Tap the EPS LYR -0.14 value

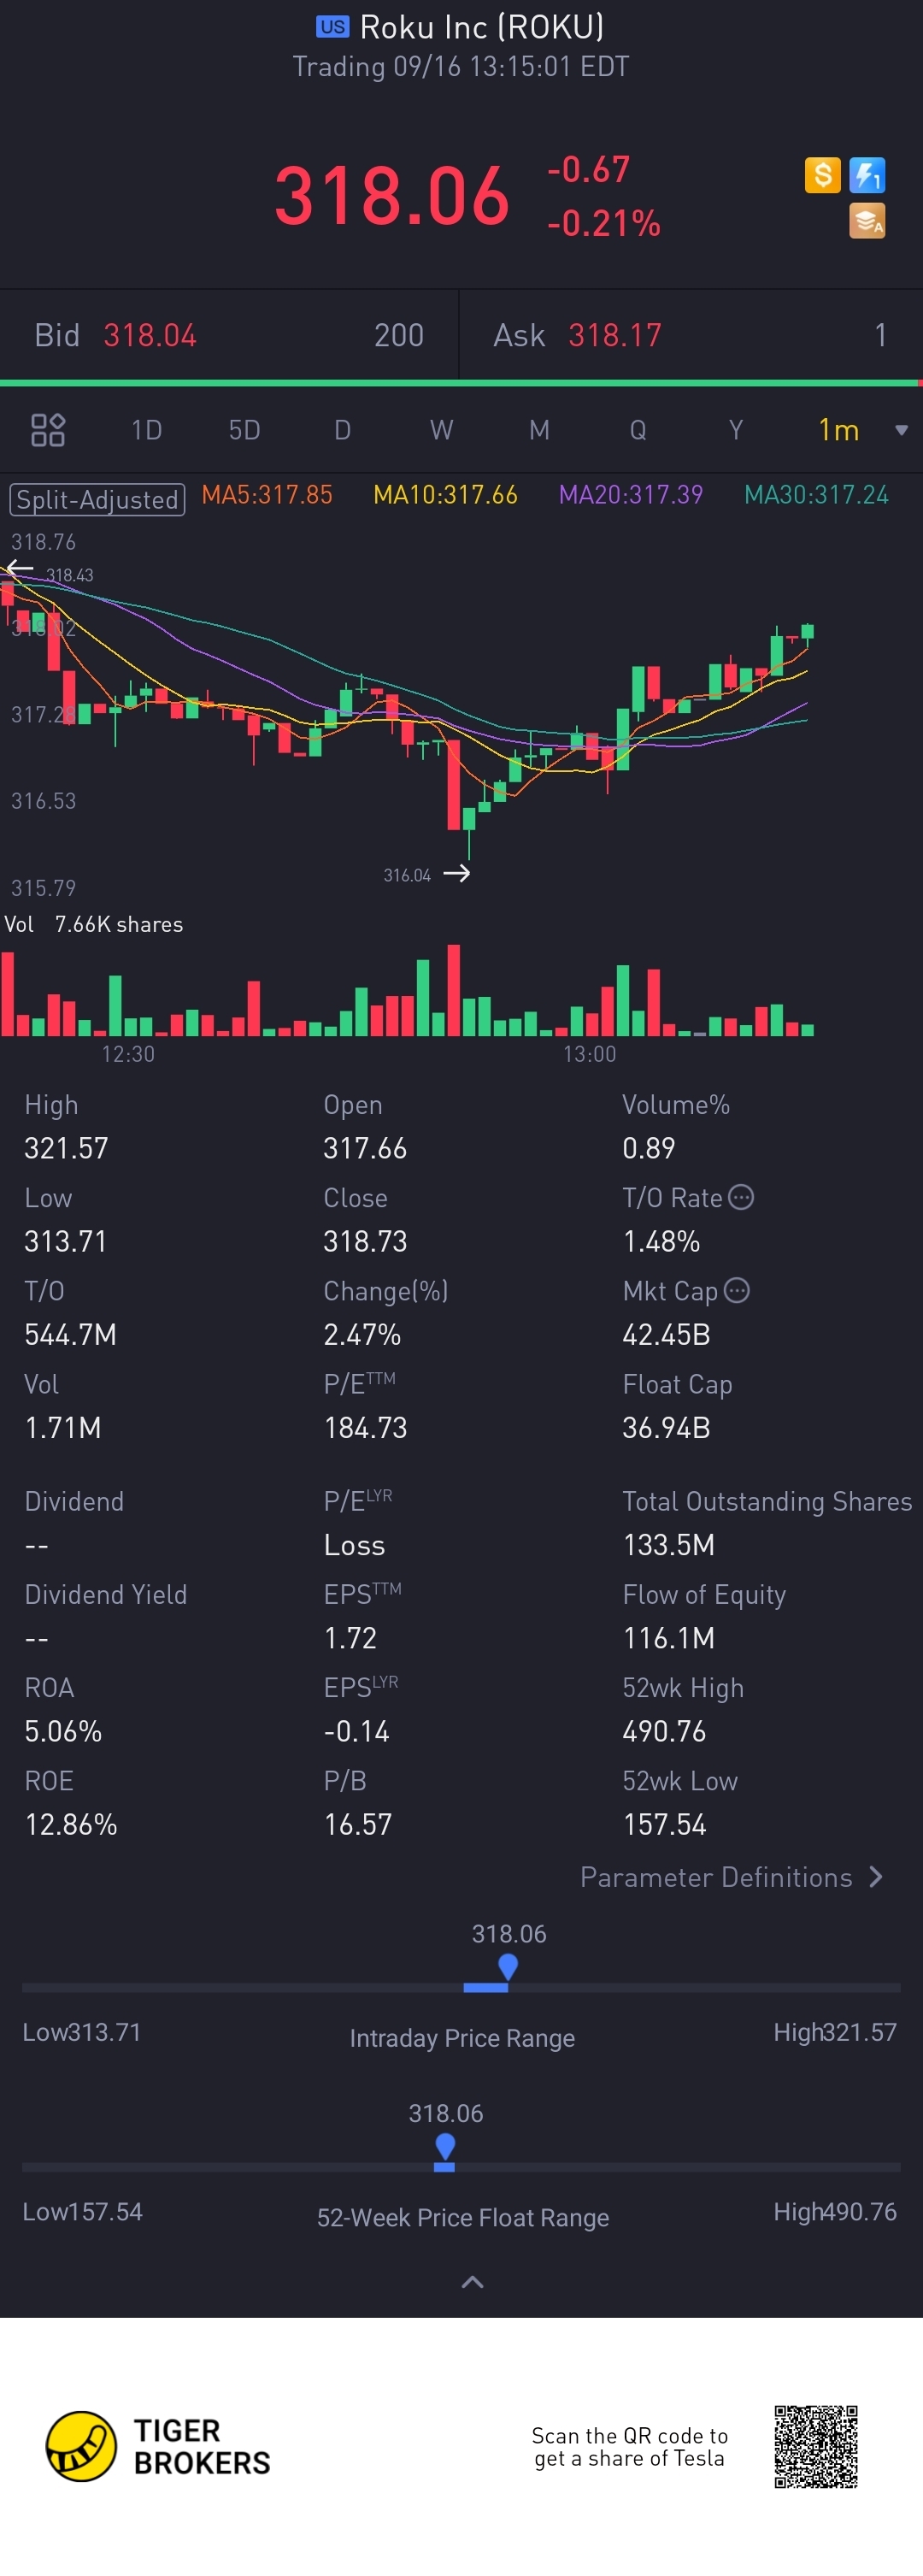(356, 1731)
